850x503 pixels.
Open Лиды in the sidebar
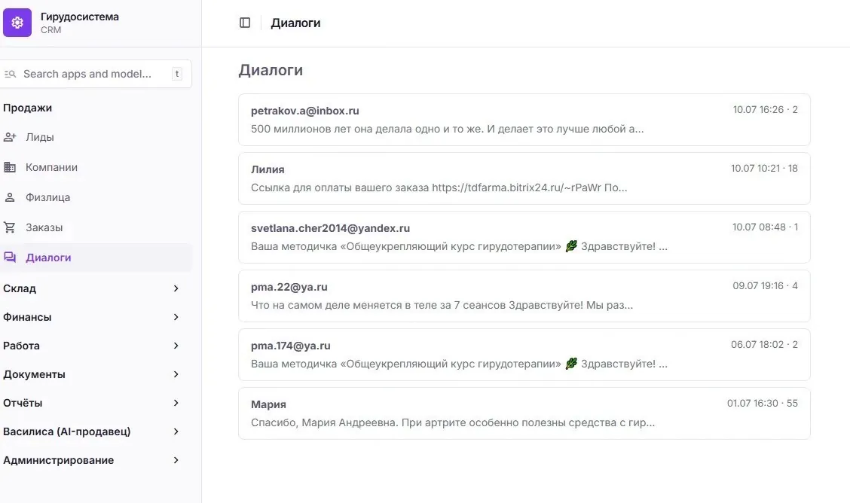96,137
